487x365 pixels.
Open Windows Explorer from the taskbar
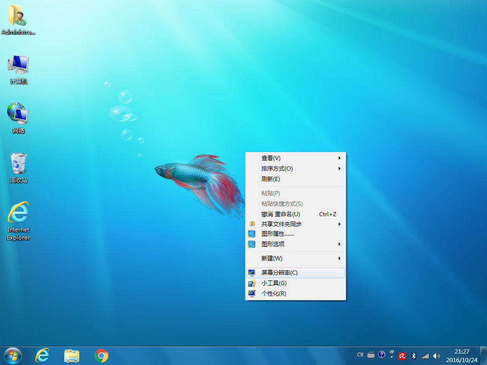click(x=72, y=355)
